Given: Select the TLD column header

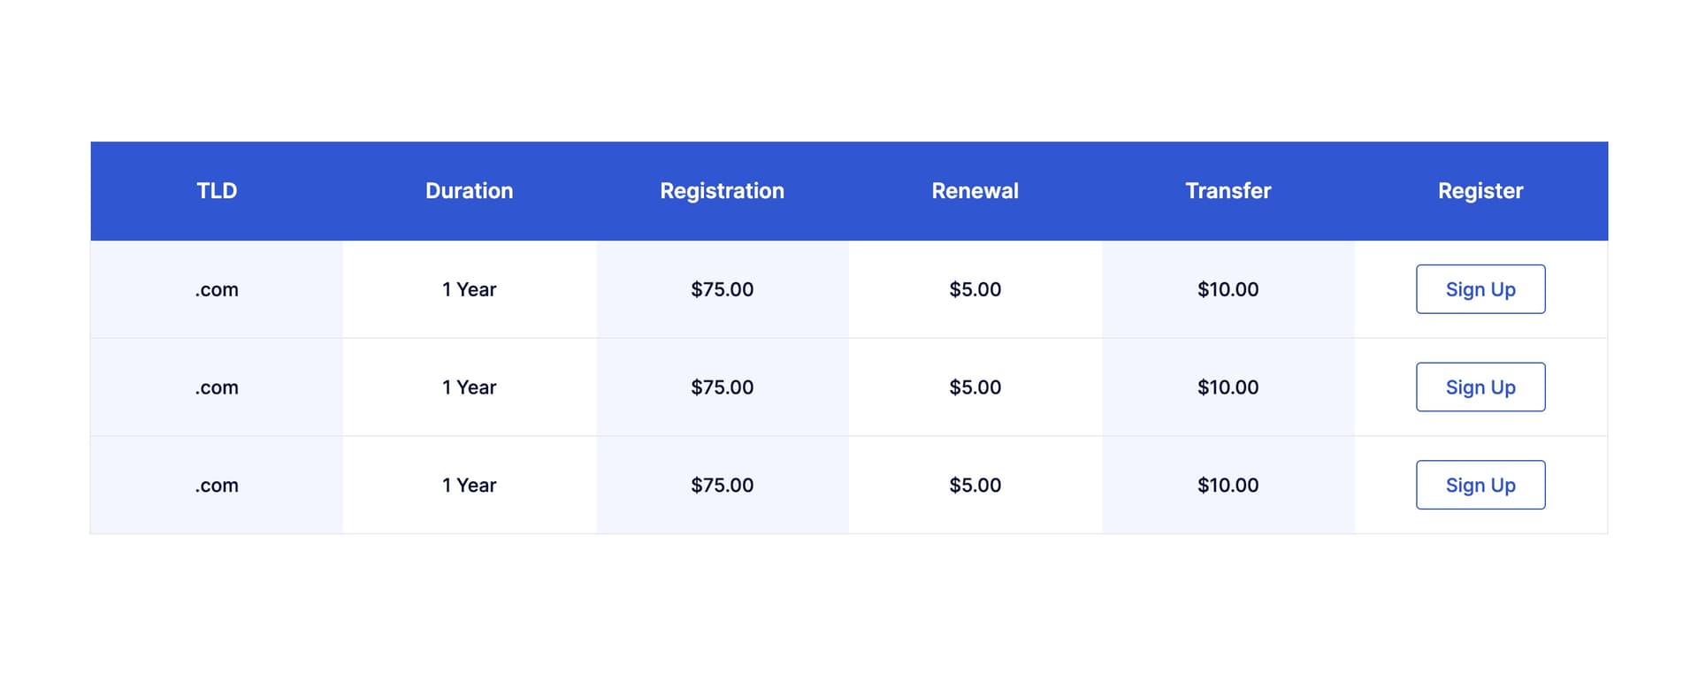Looking at the screenshot, I should click(216, 190).
